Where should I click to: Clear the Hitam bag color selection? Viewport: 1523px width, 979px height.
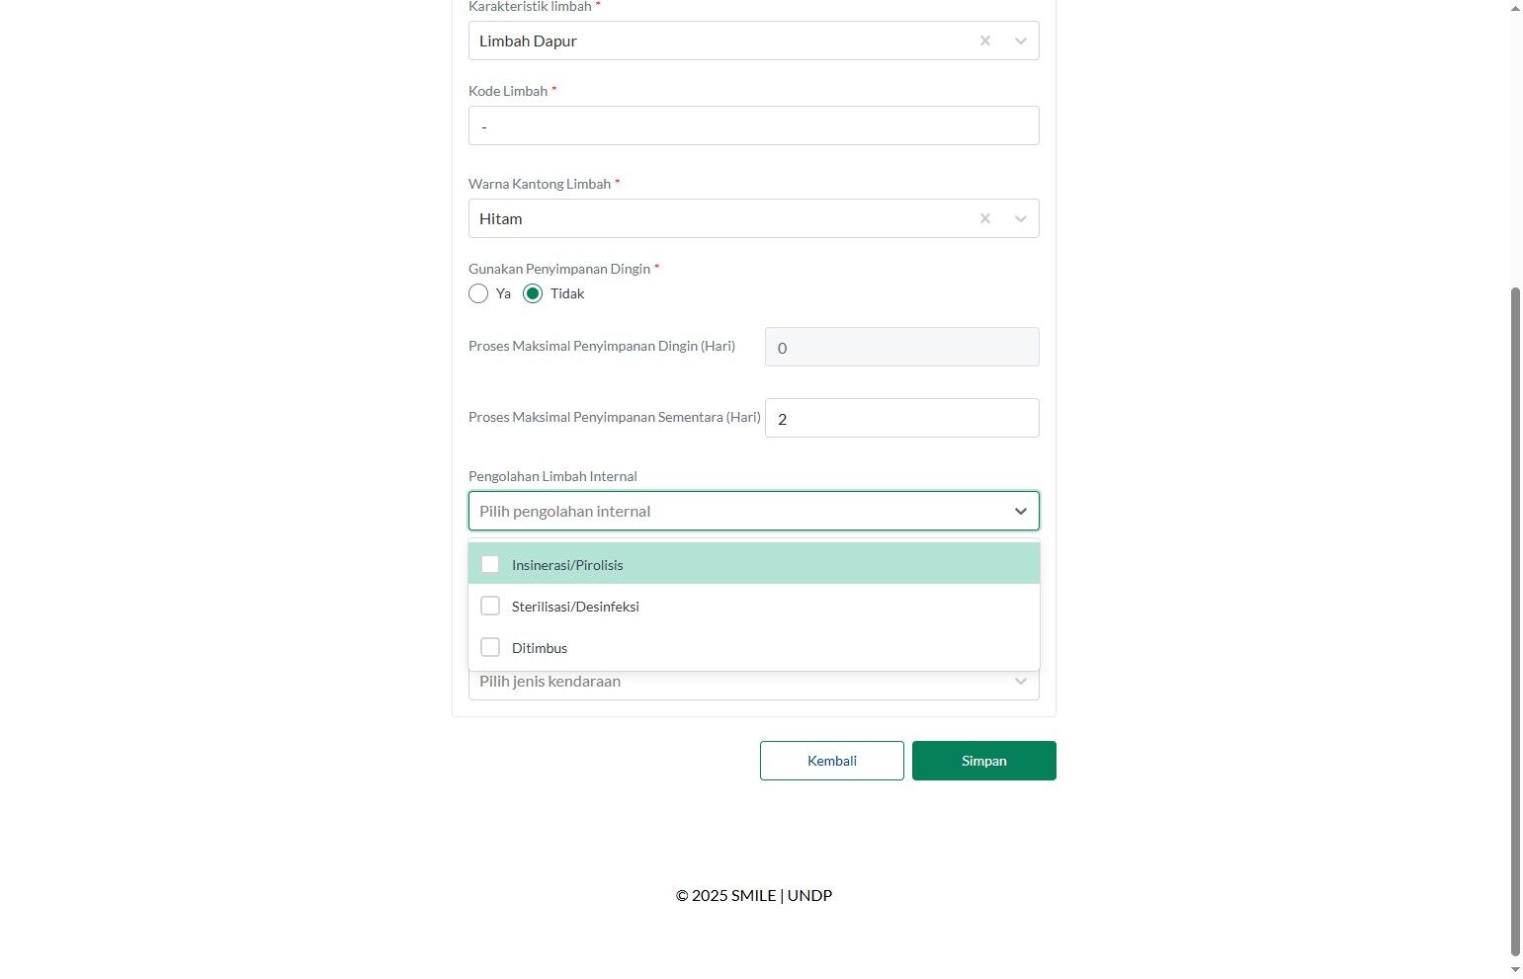click(x=984, y=218)
